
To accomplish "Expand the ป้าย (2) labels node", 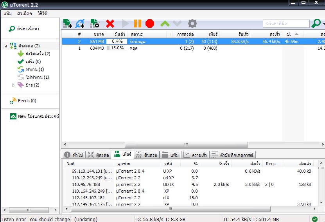I will pyautogui.click(x=13, y=85).
